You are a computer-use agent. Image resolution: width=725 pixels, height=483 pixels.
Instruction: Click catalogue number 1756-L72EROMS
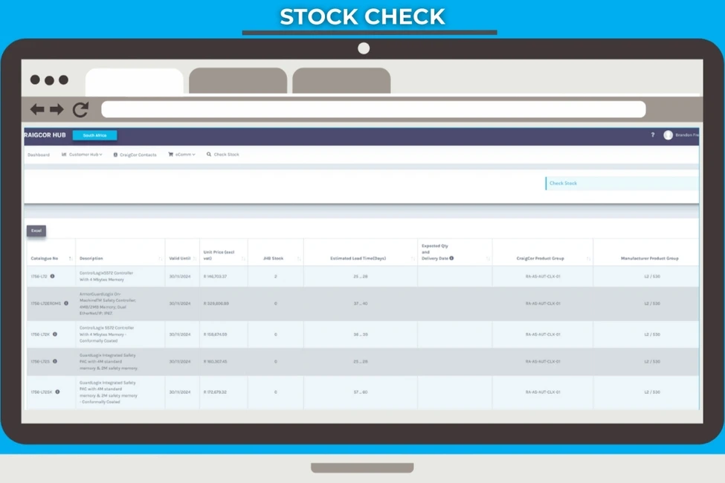pos(46,304)
